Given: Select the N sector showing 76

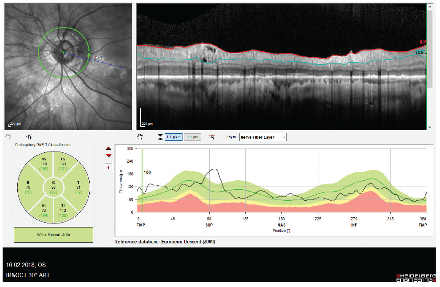Looking at the screenshot, I should click(28, 187).
